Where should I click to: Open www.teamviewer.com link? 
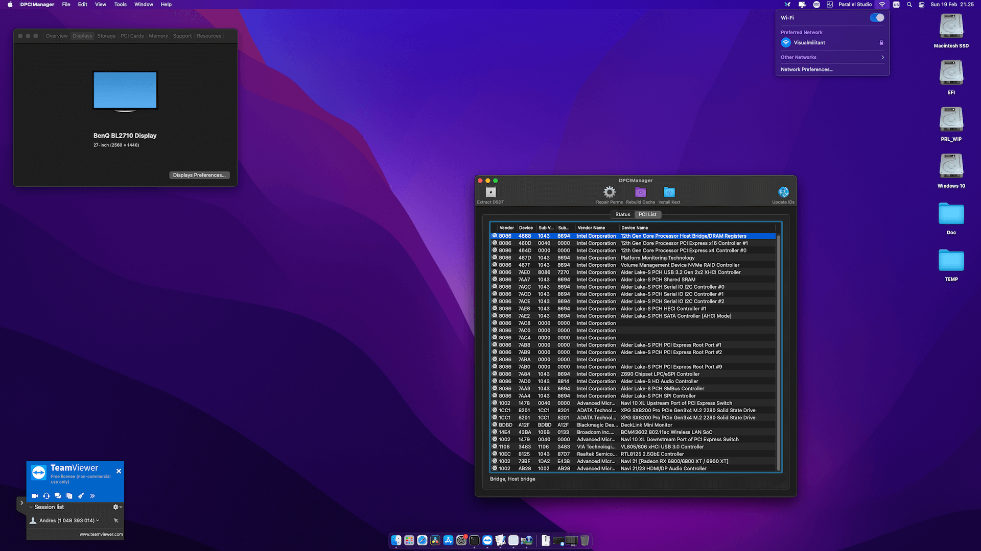click(101, 534)
